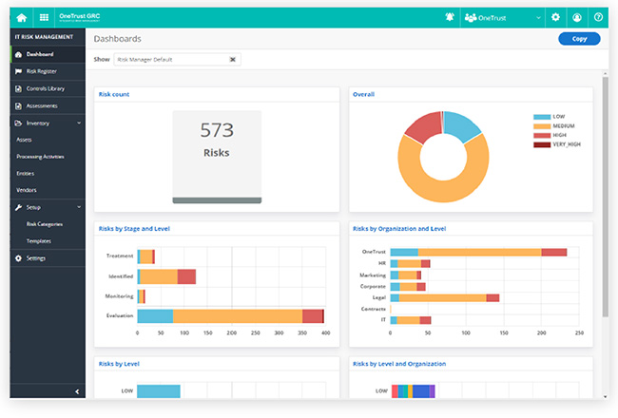Click the home icon in top bar

[x=22, y=17]
